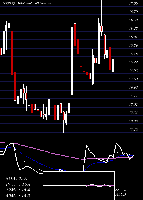Image resolution: width=143 pixels, height=200 pixels.
Task: Click the 14.43 price axis label
Action: (133, 88)
